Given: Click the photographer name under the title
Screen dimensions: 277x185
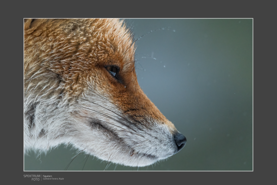Looking at the screenshot, I should coord(53,179).
